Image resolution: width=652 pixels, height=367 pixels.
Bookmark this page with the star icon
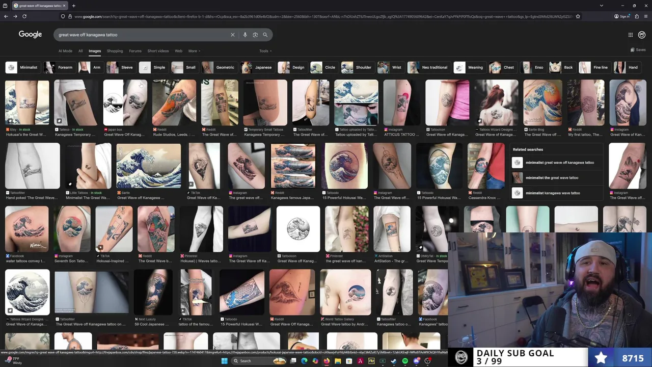tap(578, 16)
